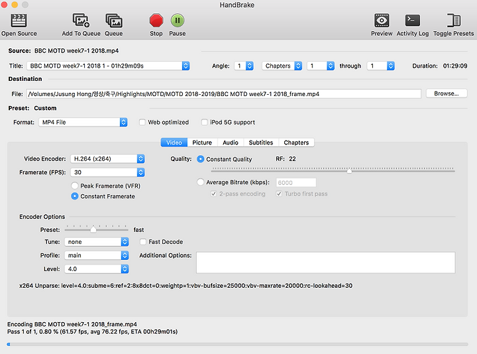Screen dimensions: 477x354
Task: Minimize window with the yellow button
Action: click(x=15, y=5)
